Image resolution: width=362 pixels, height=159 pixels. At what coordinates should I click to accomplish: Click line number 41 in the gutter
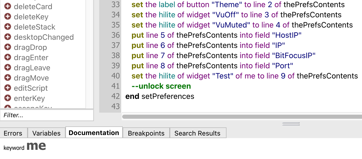(x=116, y=86)
